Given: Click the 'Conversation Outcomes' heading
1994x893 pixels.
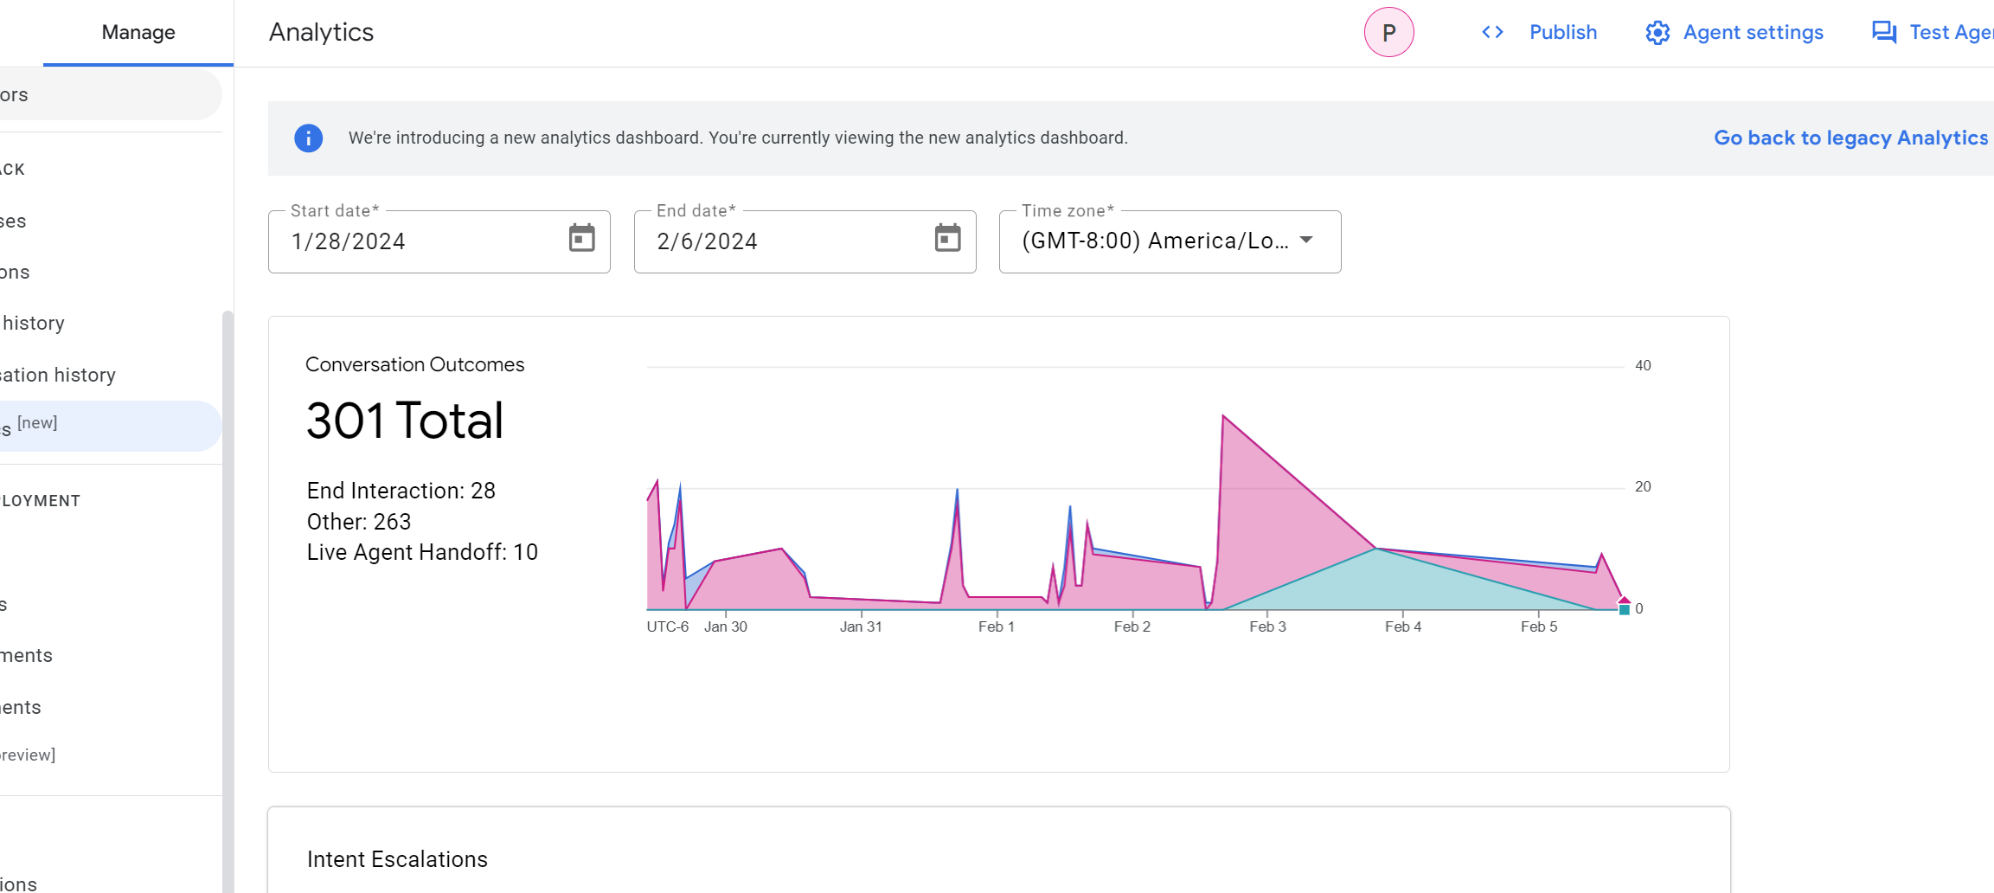Looking at the screenshot, I should (x=415, y=364).
